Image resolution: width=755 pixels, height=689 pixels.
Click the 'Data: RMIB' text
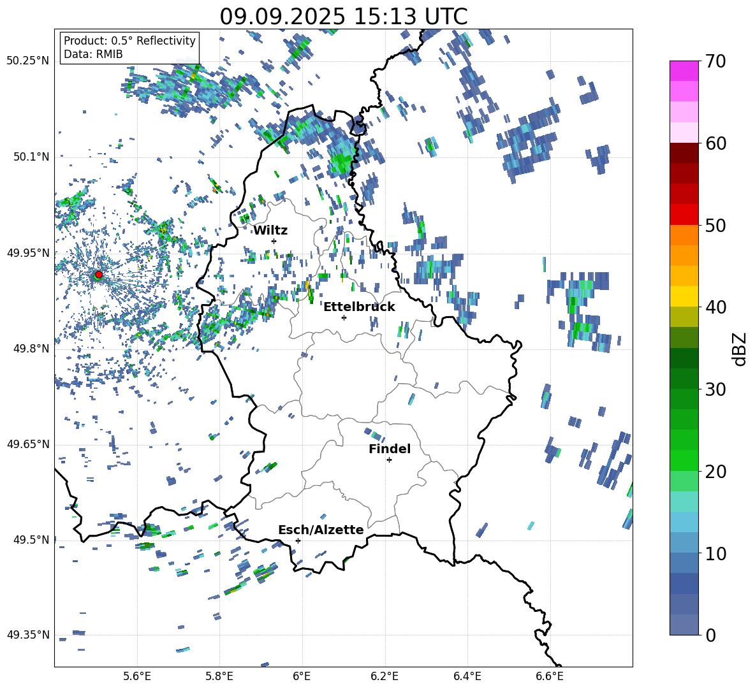pyautogui.click(x=93, y=54)
